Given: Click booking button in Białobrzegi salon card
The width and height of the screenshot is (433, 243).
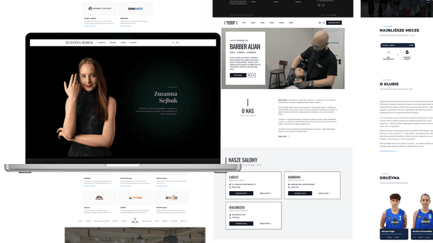Looking at the screenshot, I should pos(241,223).
